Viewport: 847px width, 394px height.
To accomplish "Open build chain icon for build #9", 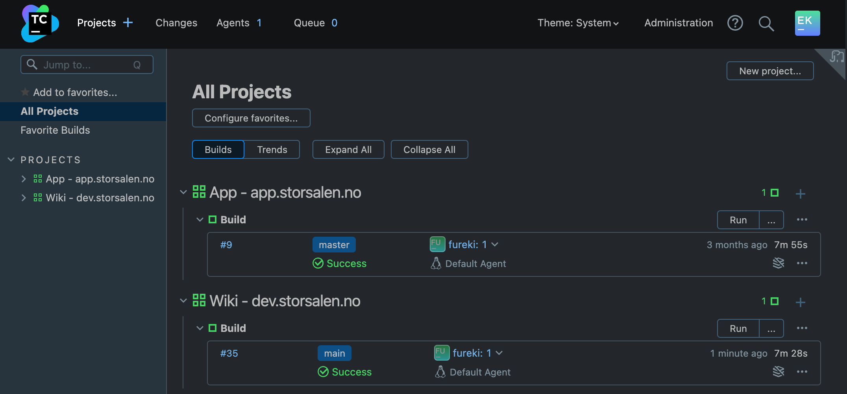I will [778, 263].
